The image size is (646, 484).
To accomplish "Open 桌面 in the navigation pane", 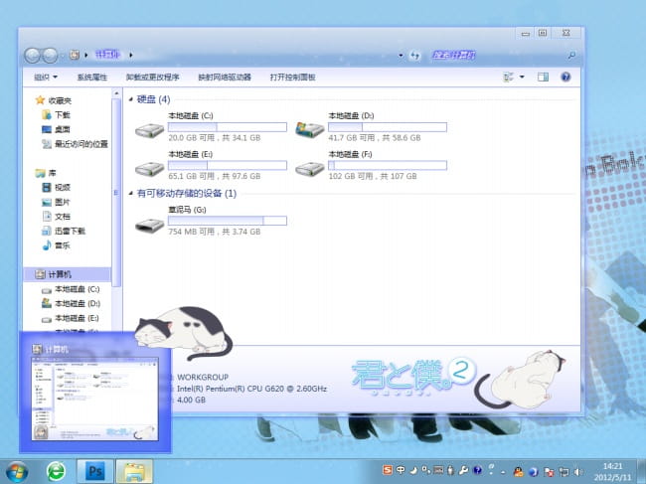I will 63,129.
